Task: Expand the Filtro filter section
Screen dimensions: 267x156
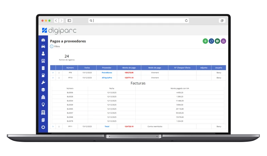Action: [52, 46]
